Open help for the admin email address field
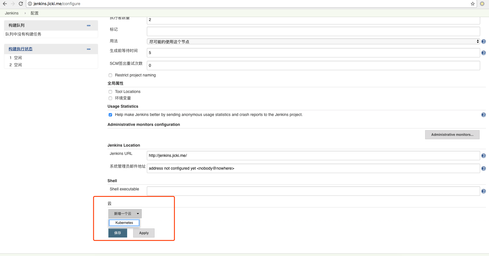489x256 pixels. [483, 168]
